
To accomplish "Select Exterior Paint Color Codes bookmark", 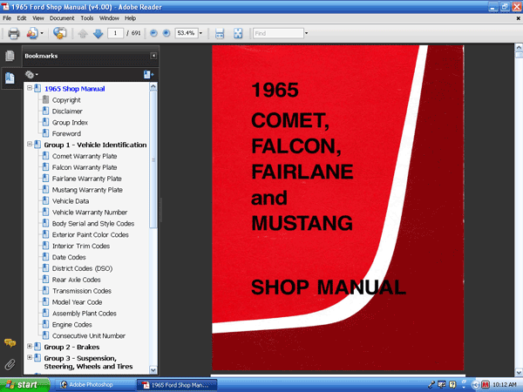I will 91,234.
